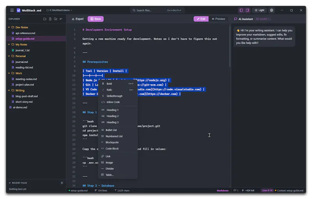Open api-reference.md file
Screen dimensions: 312x199
coord(36,33)
